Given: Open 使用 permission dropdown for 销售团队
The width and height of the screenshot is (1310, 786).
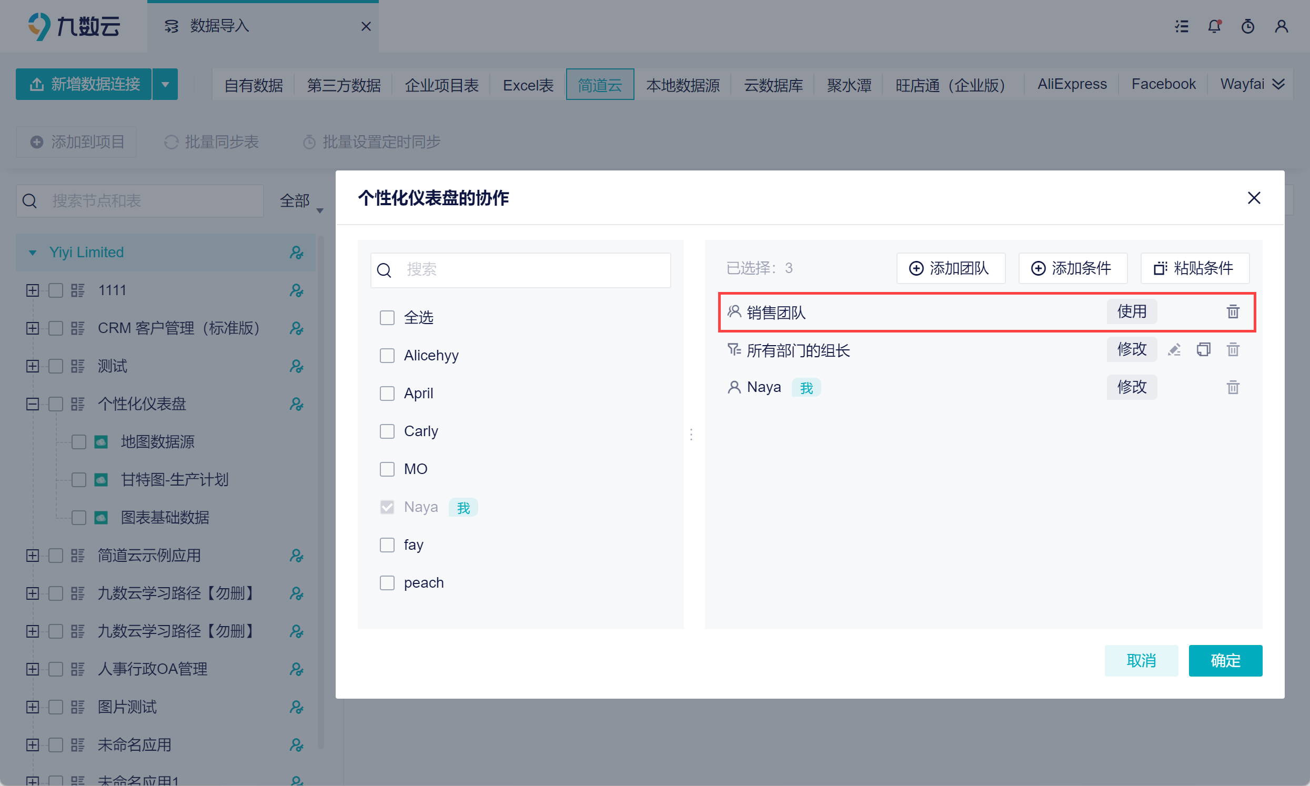Looking at the screenshot, I should pos(1131,311).
